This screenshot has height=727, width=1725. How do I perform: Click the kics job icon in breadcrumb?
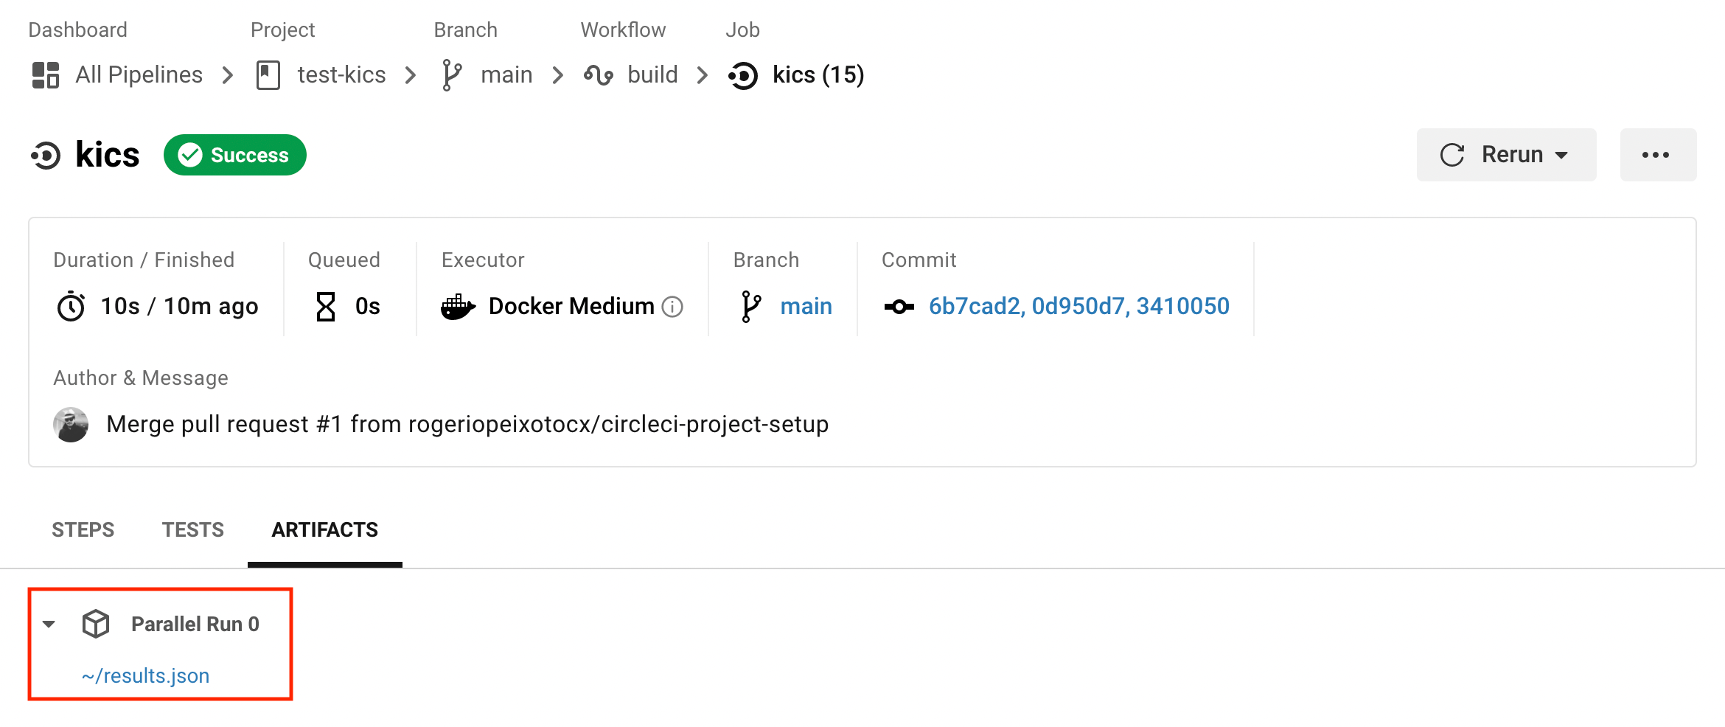tap(742, 74)
